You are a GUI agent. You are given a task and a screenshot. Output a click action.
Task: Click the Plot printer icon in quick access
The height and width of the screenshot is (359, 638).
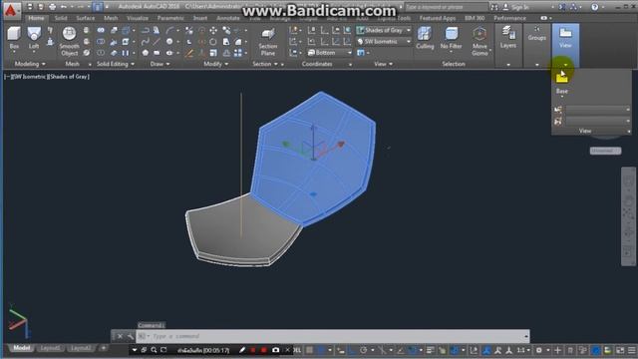click(52, 7)
